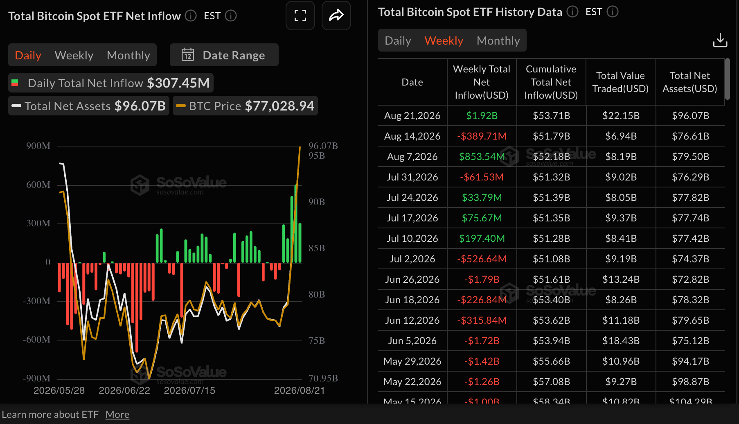The image size is (739, 424).
Task: Click the history table vertical scrollbar
Action: [x=727, y=79]
